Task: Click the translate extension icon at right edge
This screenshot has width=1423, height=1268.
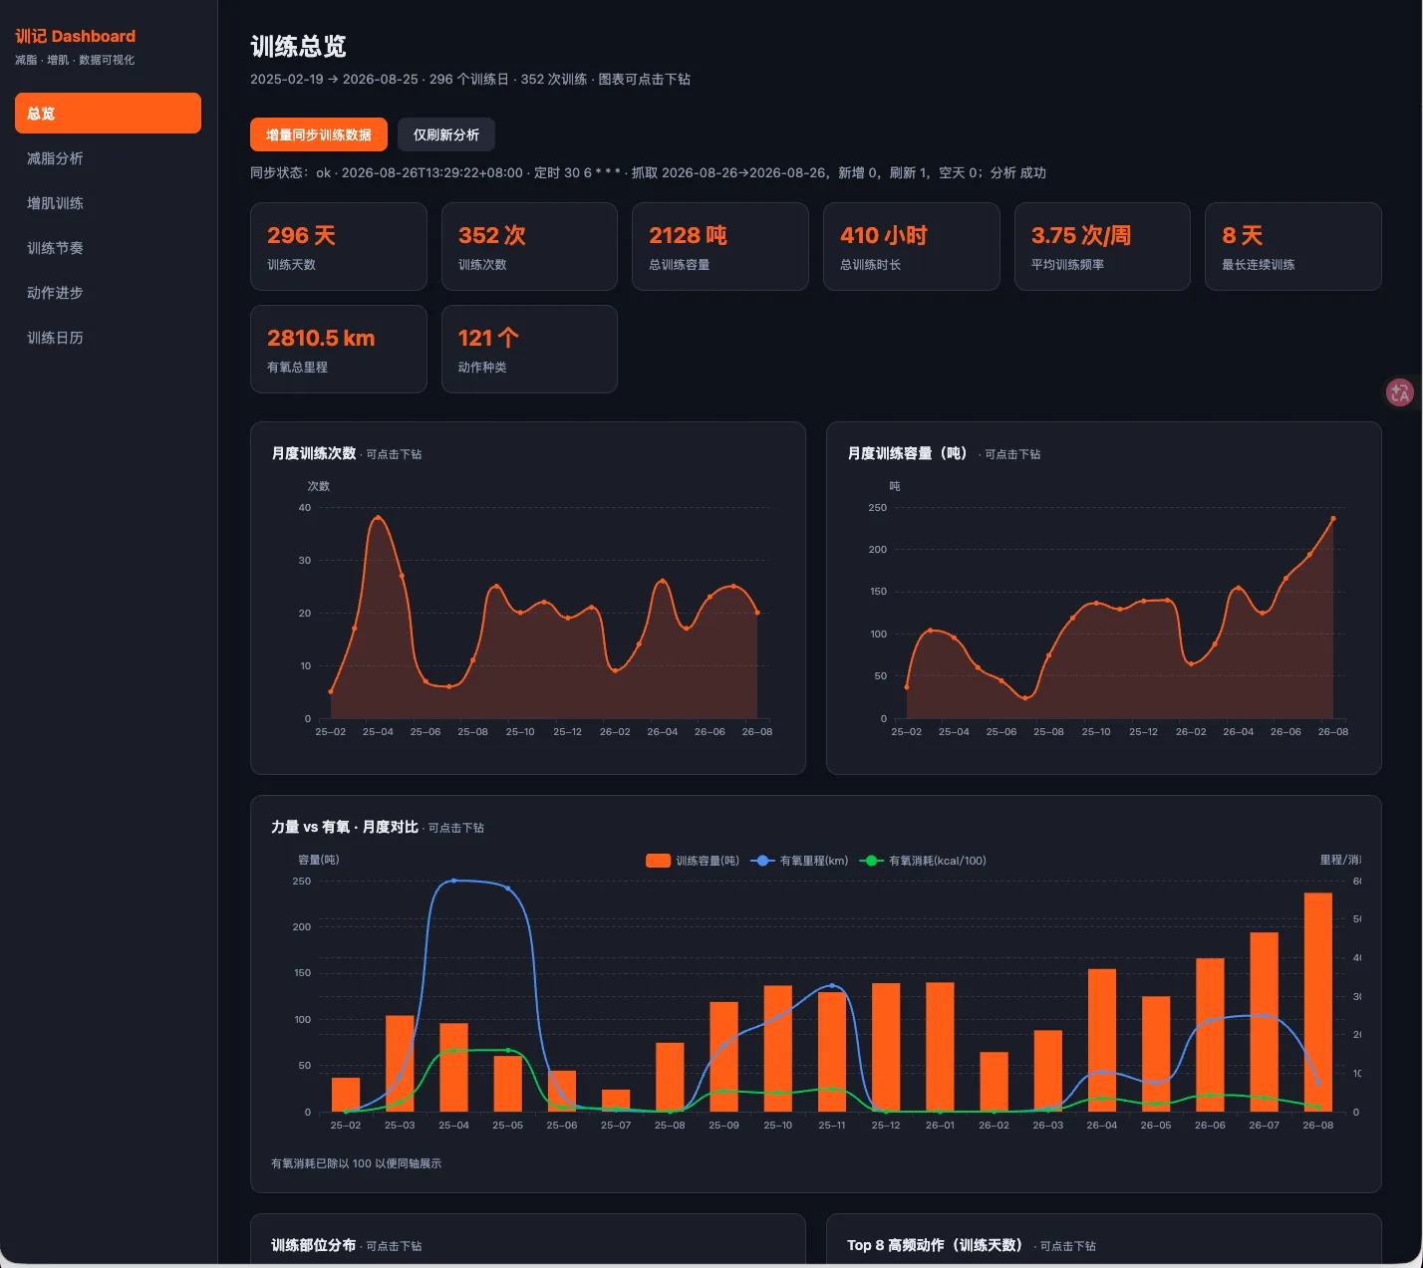Action: (1400, 392)
